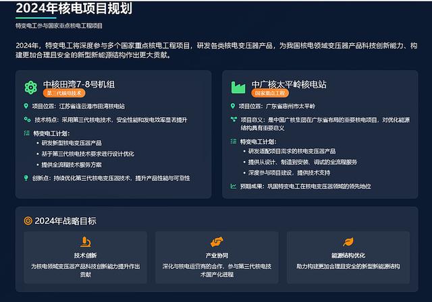Click the location pin for 江苏省连云港市田湾核电站

coord(26,106)
